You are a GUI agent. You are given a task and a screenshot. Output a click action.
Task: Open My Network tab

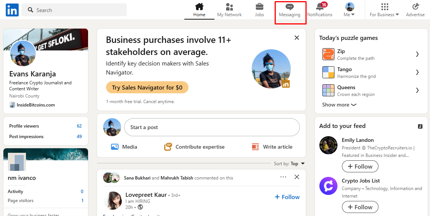pos(229,10)
